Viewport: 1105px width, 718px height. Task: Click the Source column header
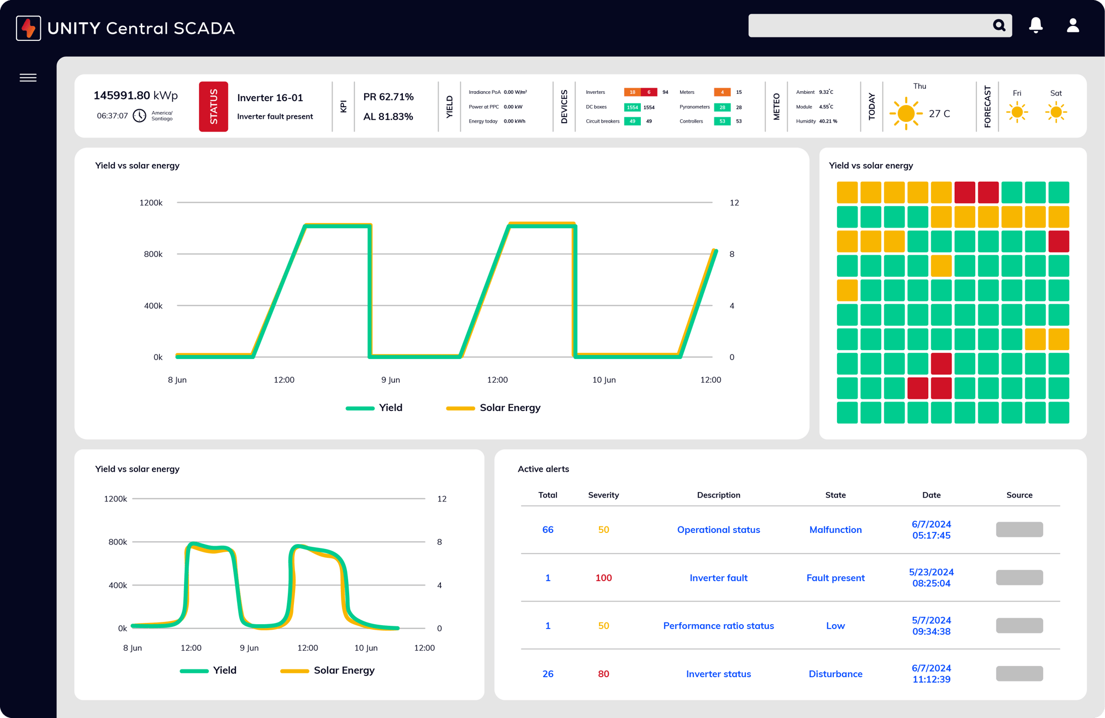point(1019,495)
